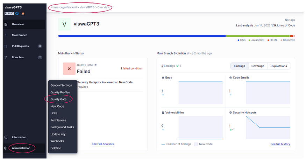
Task: Click the 1 failed condition text
Action: tap(131, 68)
